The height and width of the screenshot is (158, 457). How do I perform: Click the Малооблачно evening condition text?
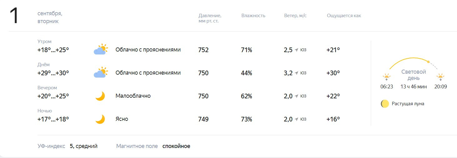pyautogui.click(x=133, y=96)
